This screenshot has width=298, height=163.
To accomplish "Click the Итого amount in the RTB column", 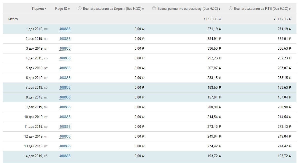I will tap(283, 19).
